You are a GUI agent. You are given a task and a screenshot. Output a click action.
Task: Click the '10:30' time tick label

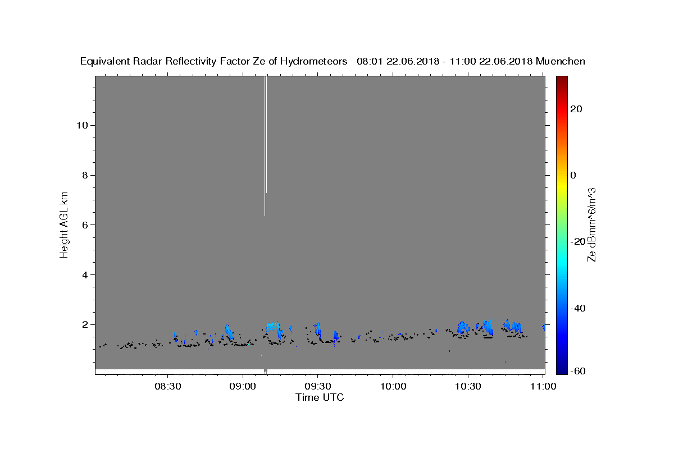468,386
